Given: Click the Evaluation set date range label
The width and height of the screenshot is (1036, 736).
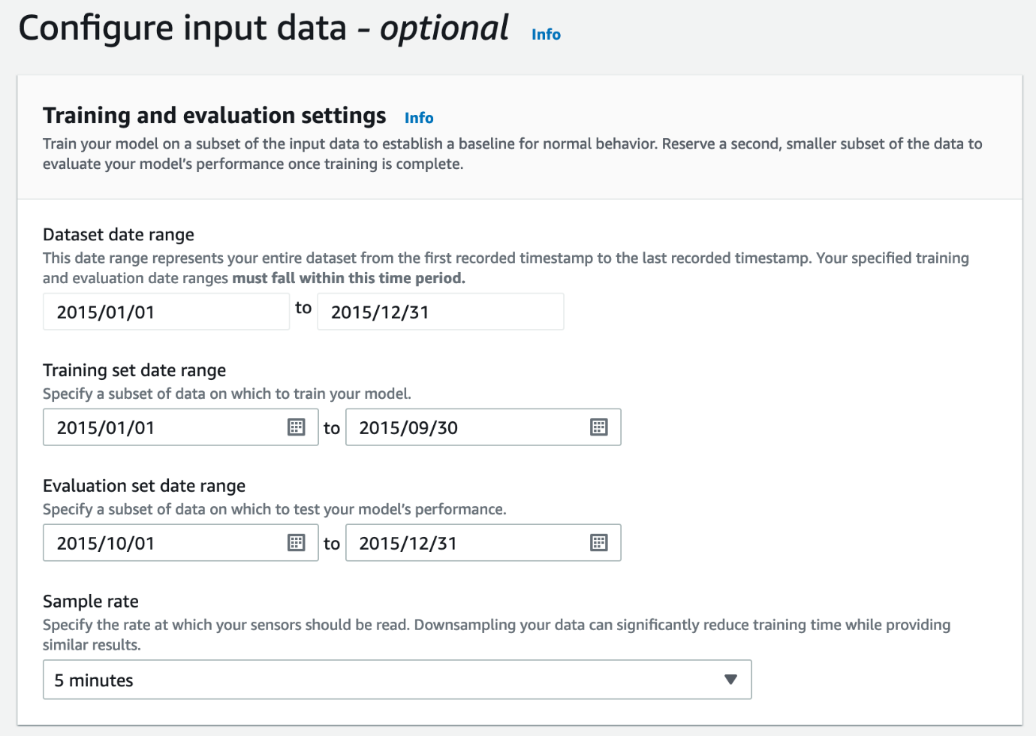Looking at the screenshot, I should [144, 486].
